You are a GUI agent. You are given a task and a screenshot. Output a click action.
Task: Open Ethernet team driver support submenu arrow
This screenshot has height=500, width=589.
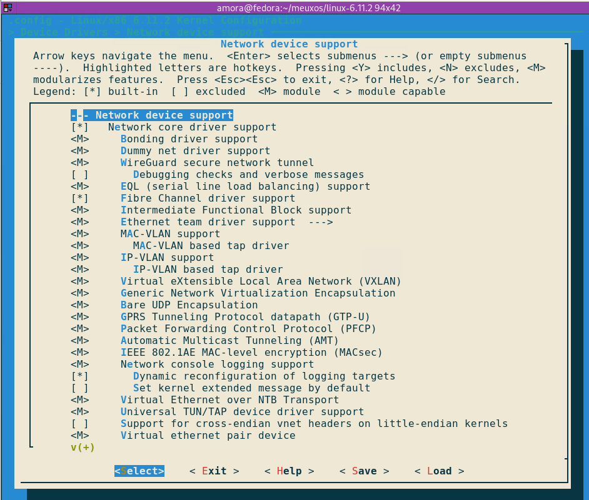click(321, 222)
